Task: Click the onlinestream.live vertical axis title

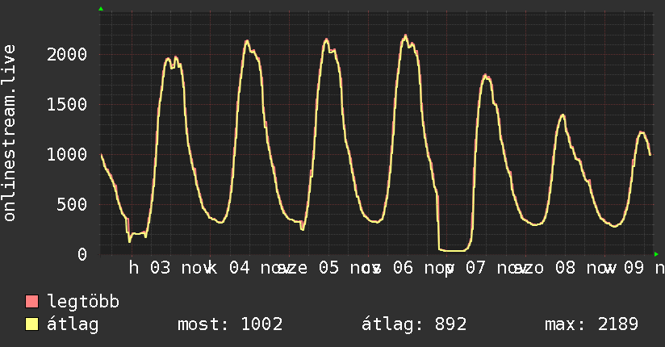Action: point(10,133)
